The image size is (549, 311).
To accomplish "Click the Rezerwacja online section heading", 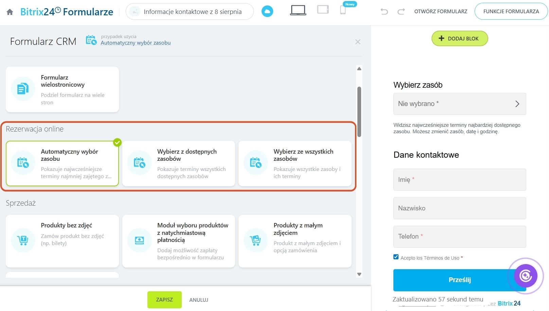I will [x=35, y=129].
